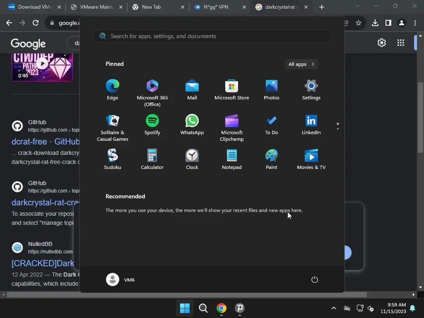The height and width of the screenshot is (318, 424).
Task: Play the 0:46 video thumbnail
Action: [42, 67]
